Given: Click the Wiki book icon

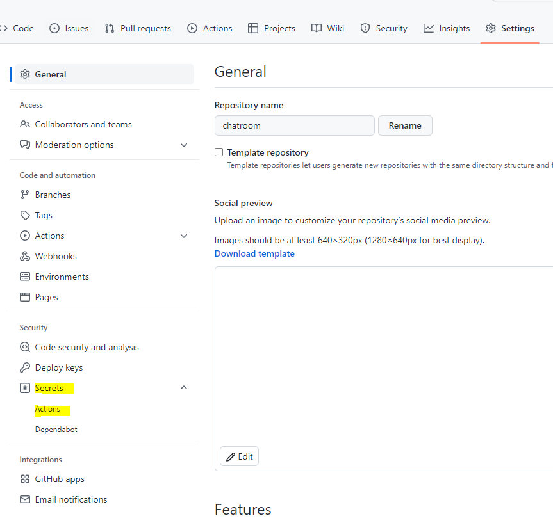Looking at the screenshot, I should [x=317, y=28].
